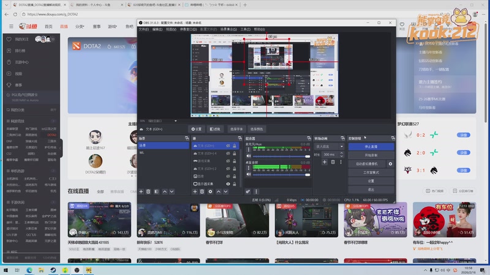The width and height of the screenshot is (490, 275).
Task: Open source properties gear in sources footer
Action: point(210,191)
